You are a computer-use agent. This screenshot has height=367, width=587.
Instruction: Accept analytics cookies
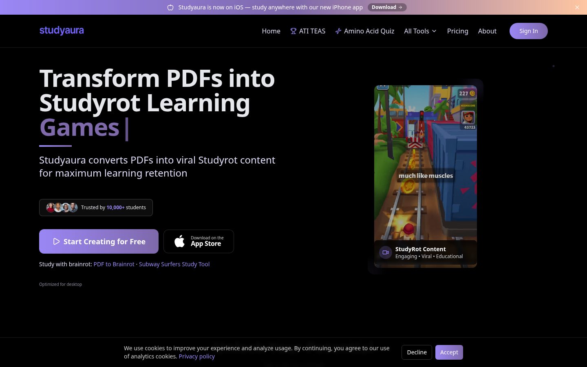pyautogui.click(x=449, y=352)
